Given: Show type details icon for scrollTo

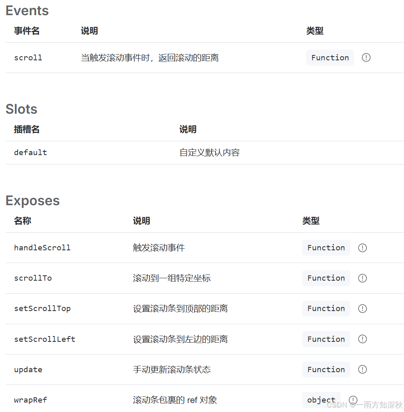Looking at the screenshot, I should click(x=362, y=278).
